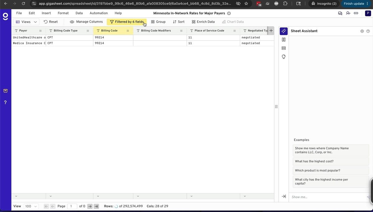Click Finish update in browser
Viewport: 373px width, 212px height.
pos(355,4)
